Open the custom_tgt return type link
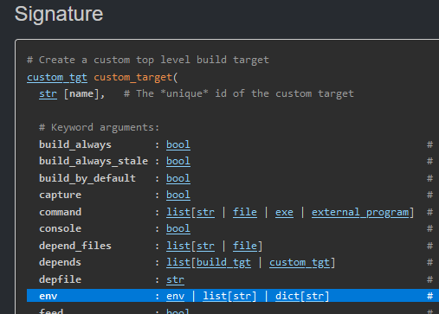The height and width of the screenshot is (314, 439). tap(57, 77)
